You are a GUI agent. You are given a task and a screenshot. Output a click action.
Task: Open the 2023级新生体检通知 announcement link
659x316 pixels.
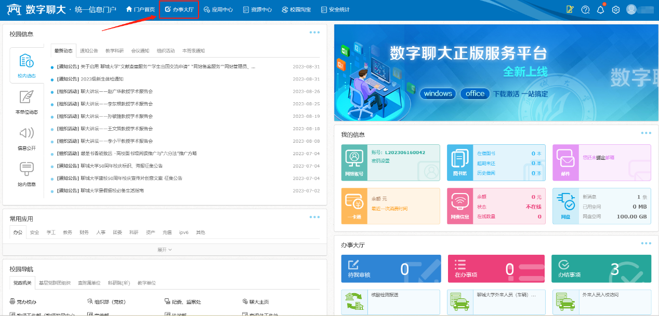coord(102,79)
